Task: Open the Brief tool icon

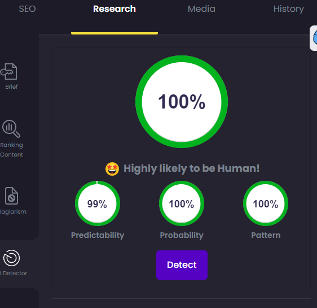Action: [9, 71]
